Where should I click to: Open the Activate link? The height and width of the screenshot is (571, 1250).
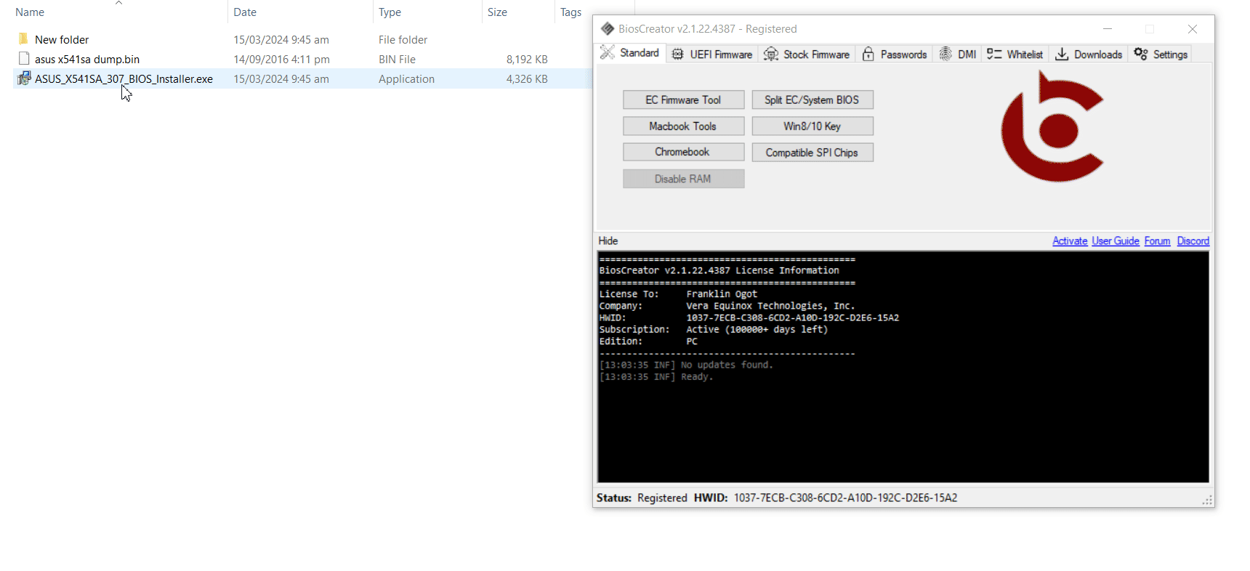point(1070,240)
